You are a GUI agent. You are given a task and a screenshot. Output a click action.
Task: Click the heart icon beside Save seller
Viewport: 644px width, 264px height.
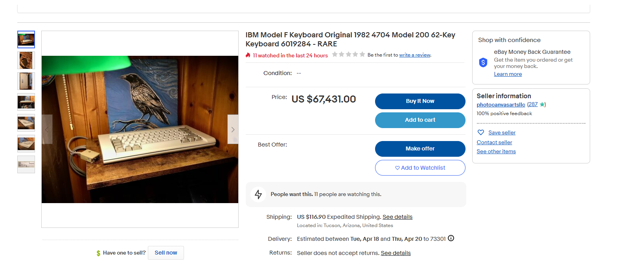point(480,132)
